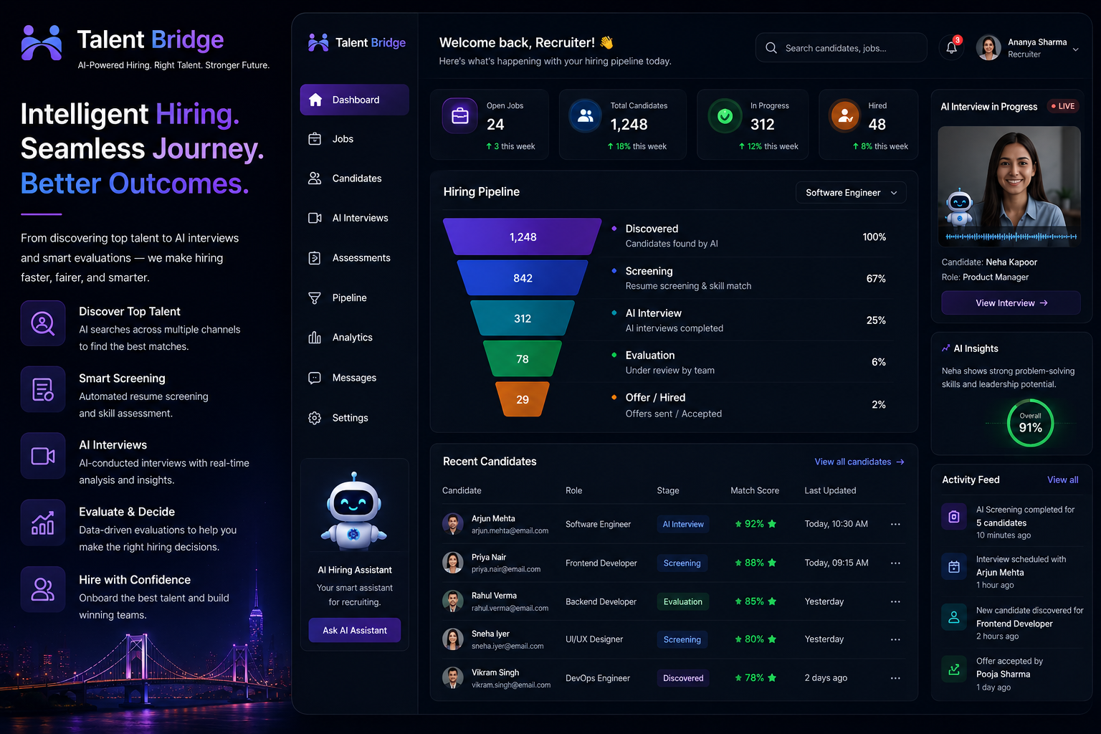Image resolution: width=1101 pixels, height=734 pixels.
Task: Expand the Ananya Sharma profile chevron
Action: [x=1075, y=49]
